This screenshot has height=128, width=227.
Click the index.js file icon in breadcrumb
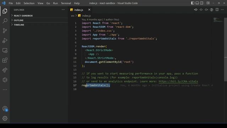[79, 16]
